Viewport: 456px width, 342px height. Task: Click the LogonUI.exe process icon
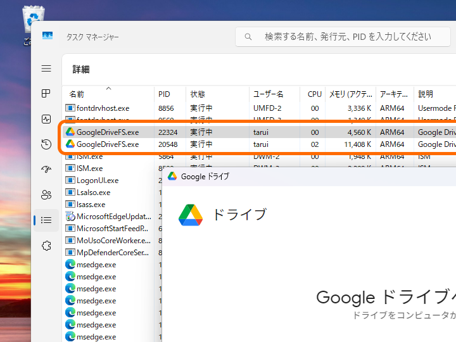coord(70,180)
